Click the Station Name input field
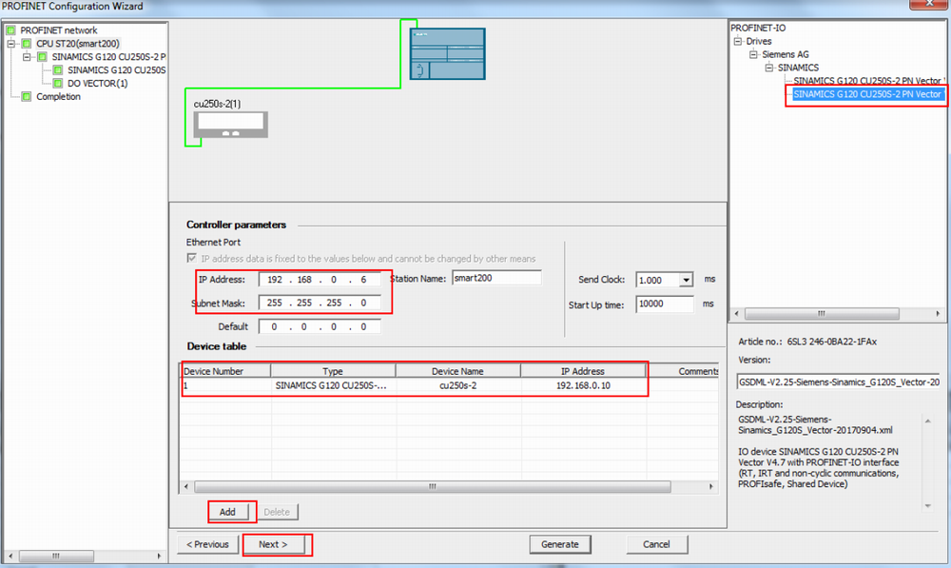 click(495, 278)
